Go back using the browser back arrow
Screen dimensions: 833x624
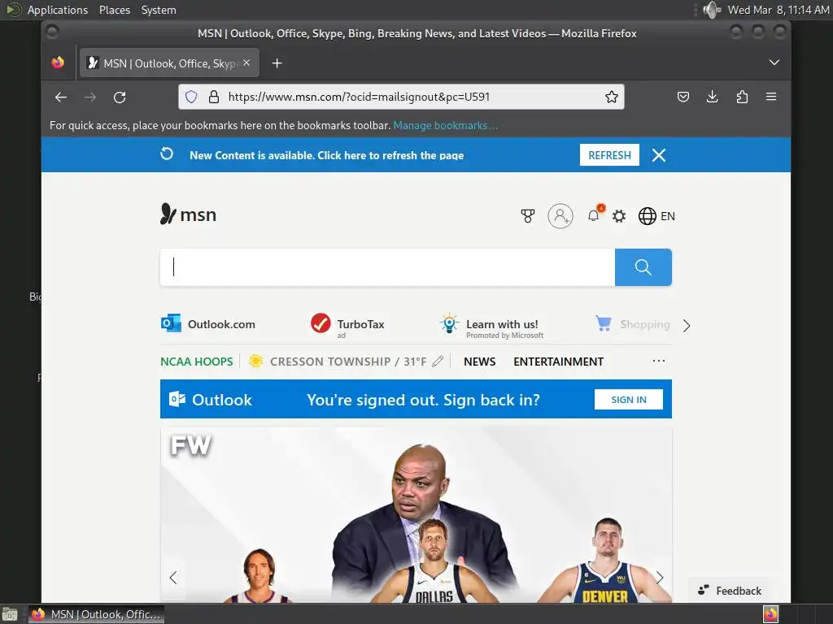point(61,97)
